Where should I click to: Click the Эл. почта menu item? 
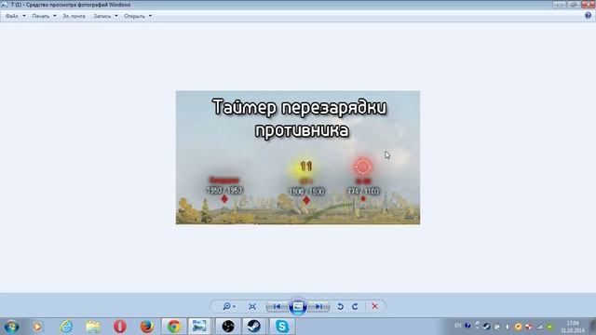(74, 16)
